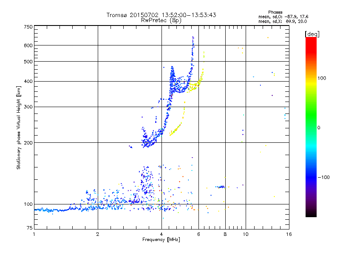Click the x-axis tick label "10"
340x255 pixels.
[246, 234]
